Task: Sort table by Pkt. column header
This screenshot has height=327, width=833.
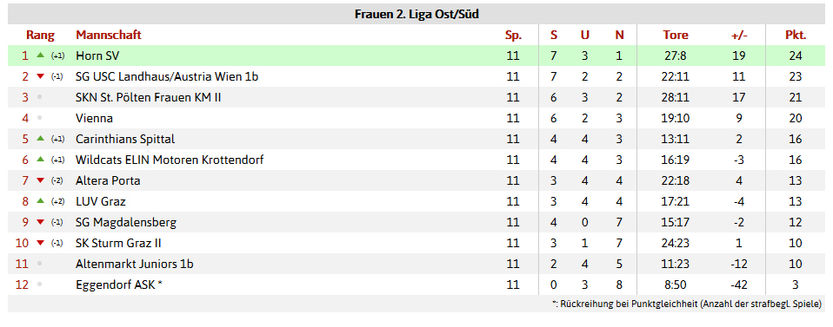Action: coord(796,35)
